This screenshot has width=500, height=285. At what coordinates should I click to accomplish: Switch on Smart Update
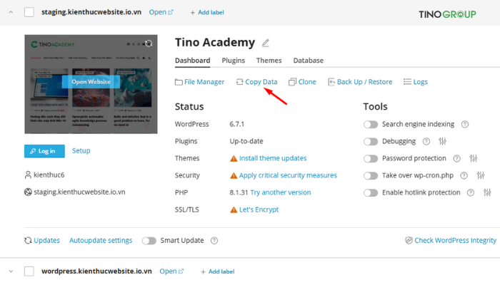point(149,241)
